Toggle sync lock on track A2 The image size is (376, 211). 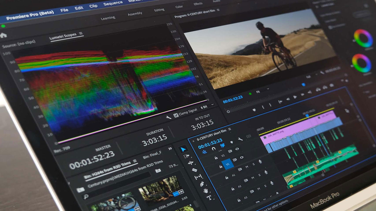pos(246,181)
